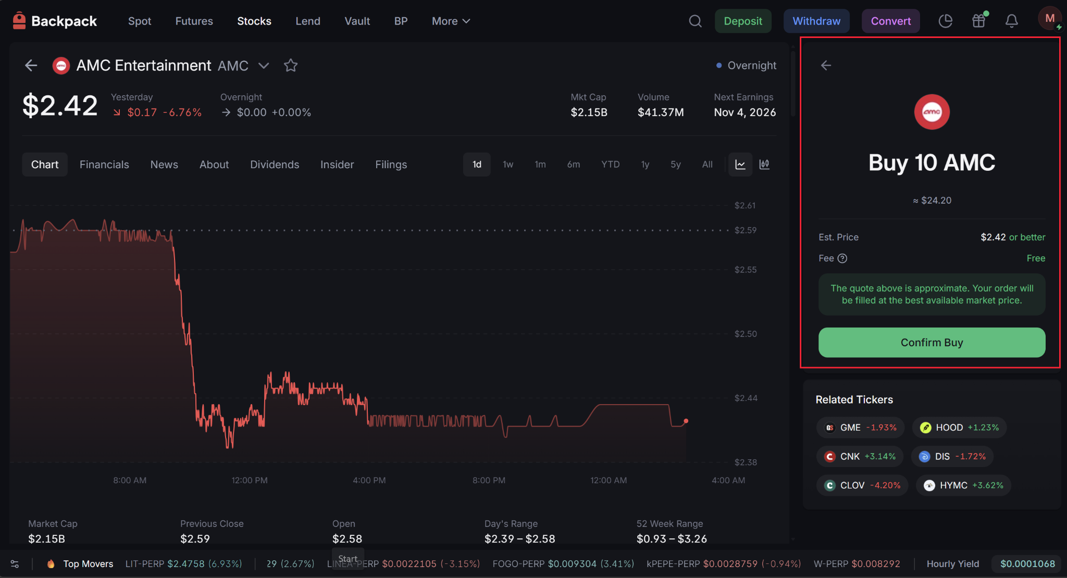Screen dimensions: 1067x578
Task: Switch to the Filings tab
Action: (391, 165)
